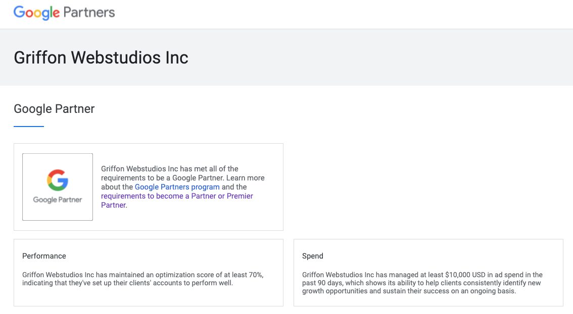The width and height of the screenshot is (573, 314).
Task: Click the Google Partner section heading
Action: (x=54, y=109)
